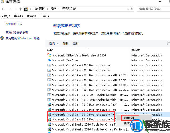The width and height of the screenshot is (170, 133).
Task: Click the 卸载 toolbar button
Action: point(65,43)
